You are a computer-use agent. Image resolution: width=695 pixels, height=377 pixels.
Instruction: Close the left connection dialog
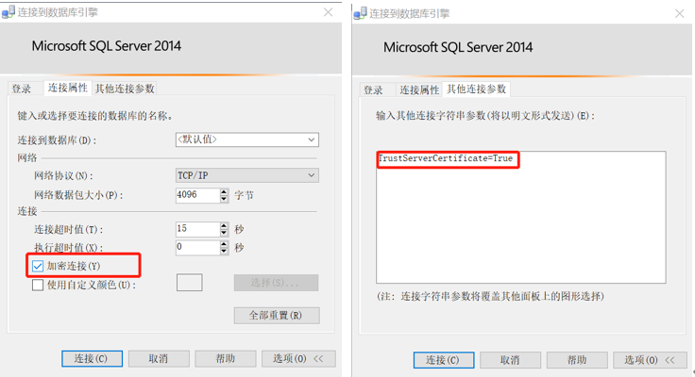(x=328, y=12)
